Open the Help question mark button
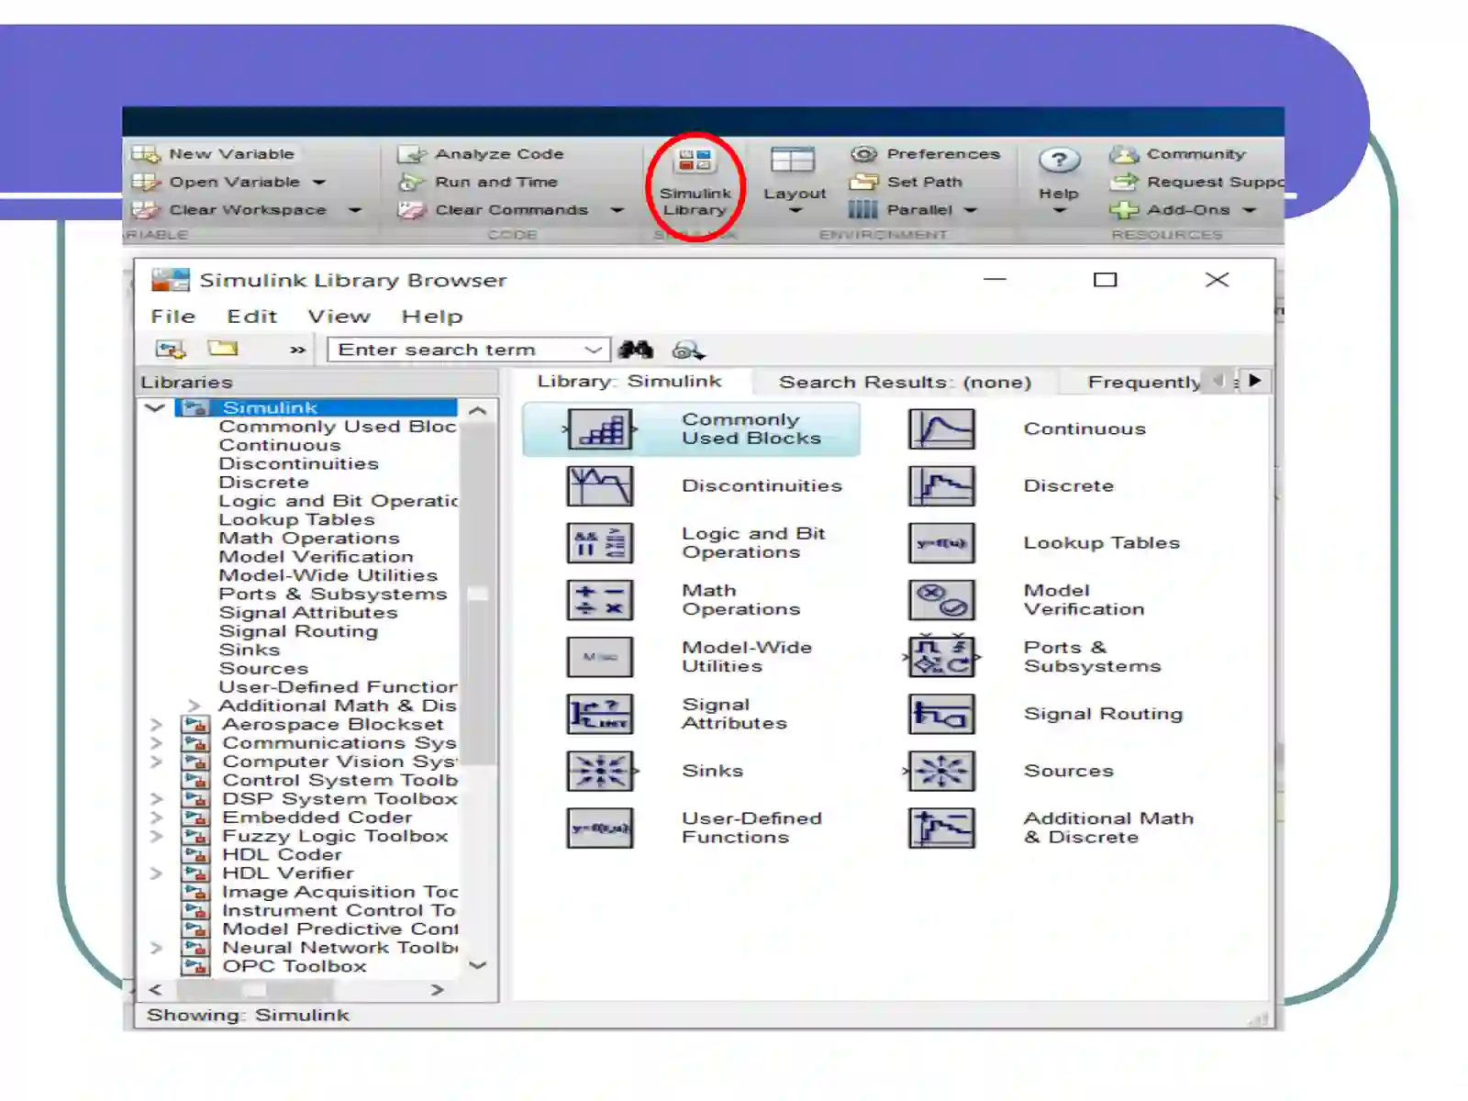The height and width of the screenshot is (1101, 1468). pyautogui.click(x=1059, y=181)
